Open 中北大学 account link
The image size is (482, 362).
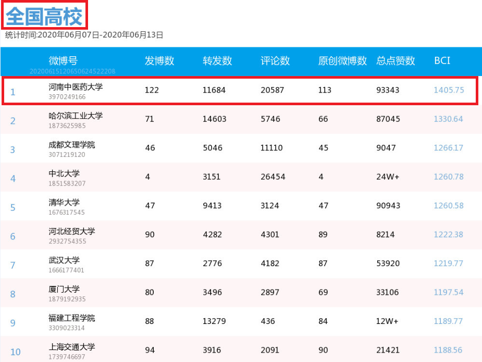[64, 173]
